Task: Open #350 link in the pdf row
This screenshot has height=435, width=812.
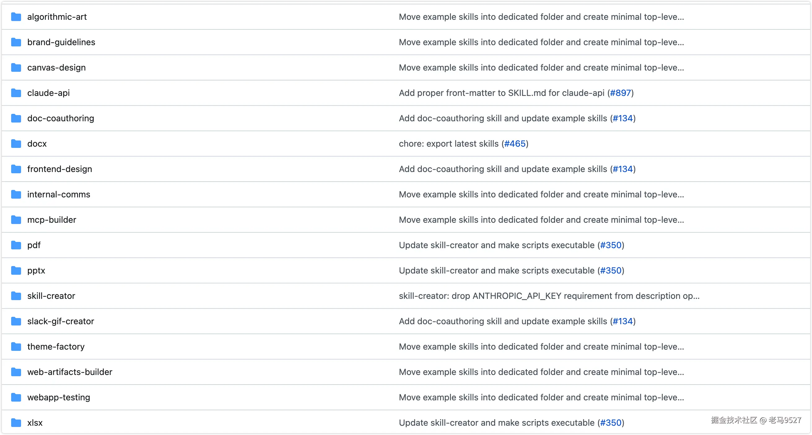Action: (x=611, y=245)
